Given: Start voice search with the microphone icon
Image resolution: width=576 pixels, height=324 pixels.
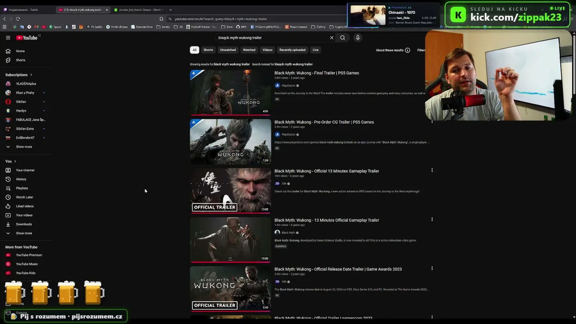Looking at the screenshot, I should 358,38.
